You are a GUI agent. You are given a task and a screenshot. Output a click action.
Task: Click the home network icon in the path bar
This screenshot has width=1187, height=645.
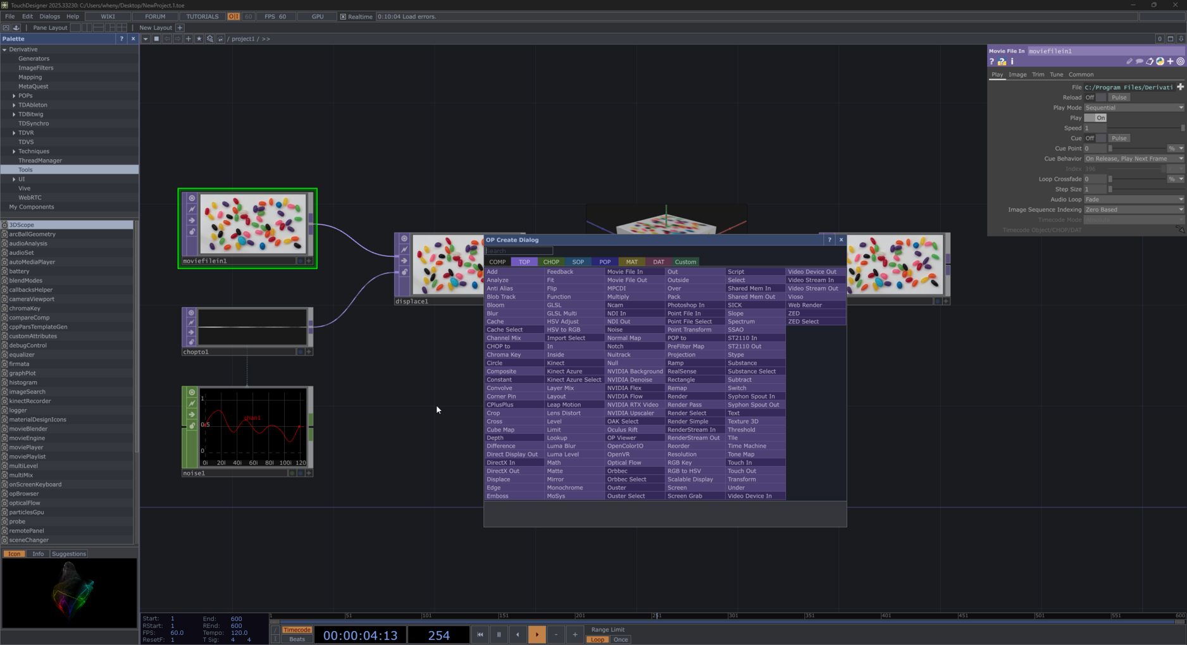(x=220, y=39)
